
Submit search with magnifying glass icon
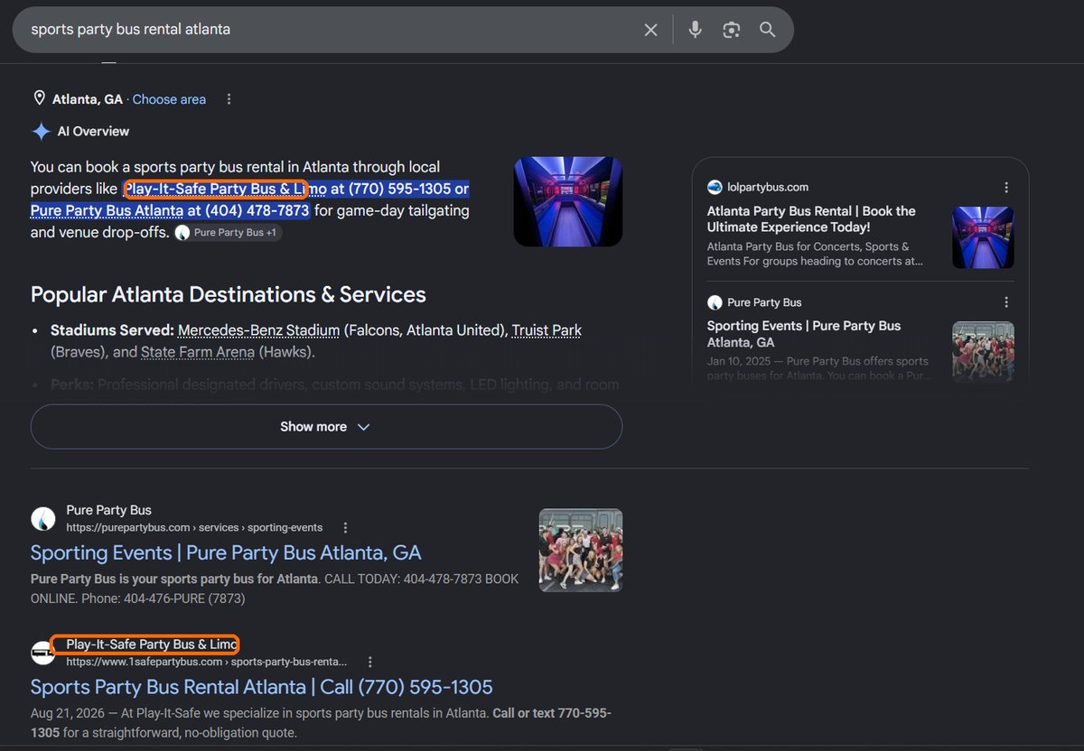coord(767,30)
